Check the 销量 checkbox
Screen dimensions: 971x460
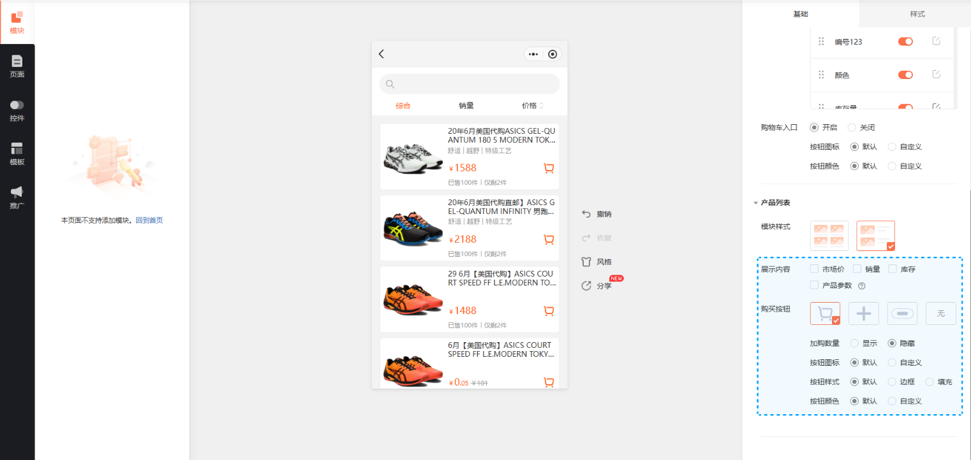click(857, 269)
